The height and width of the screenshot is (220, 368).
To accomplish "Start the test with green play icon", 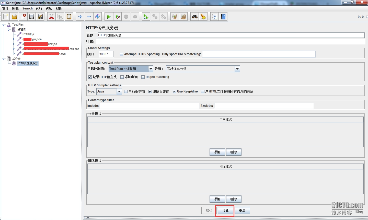I will coord(109,17).
